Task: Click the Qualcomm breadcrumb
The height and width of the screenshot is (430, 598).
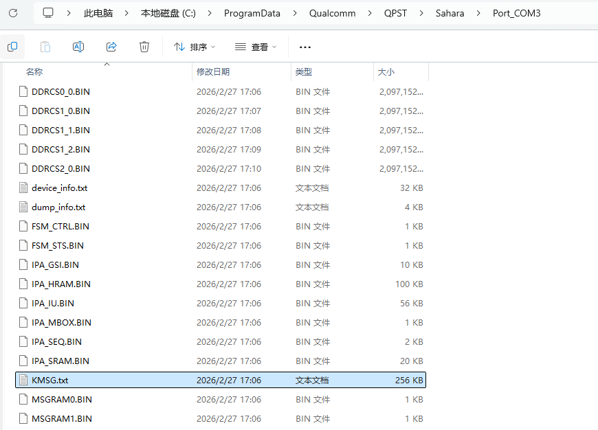Action: pos(332,13)
